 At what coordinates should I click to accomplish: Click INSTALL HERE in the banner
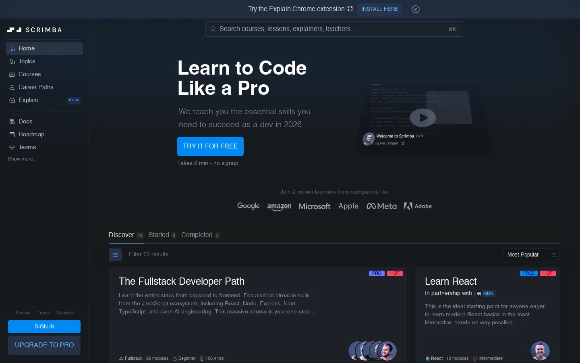tap(379, 9)
